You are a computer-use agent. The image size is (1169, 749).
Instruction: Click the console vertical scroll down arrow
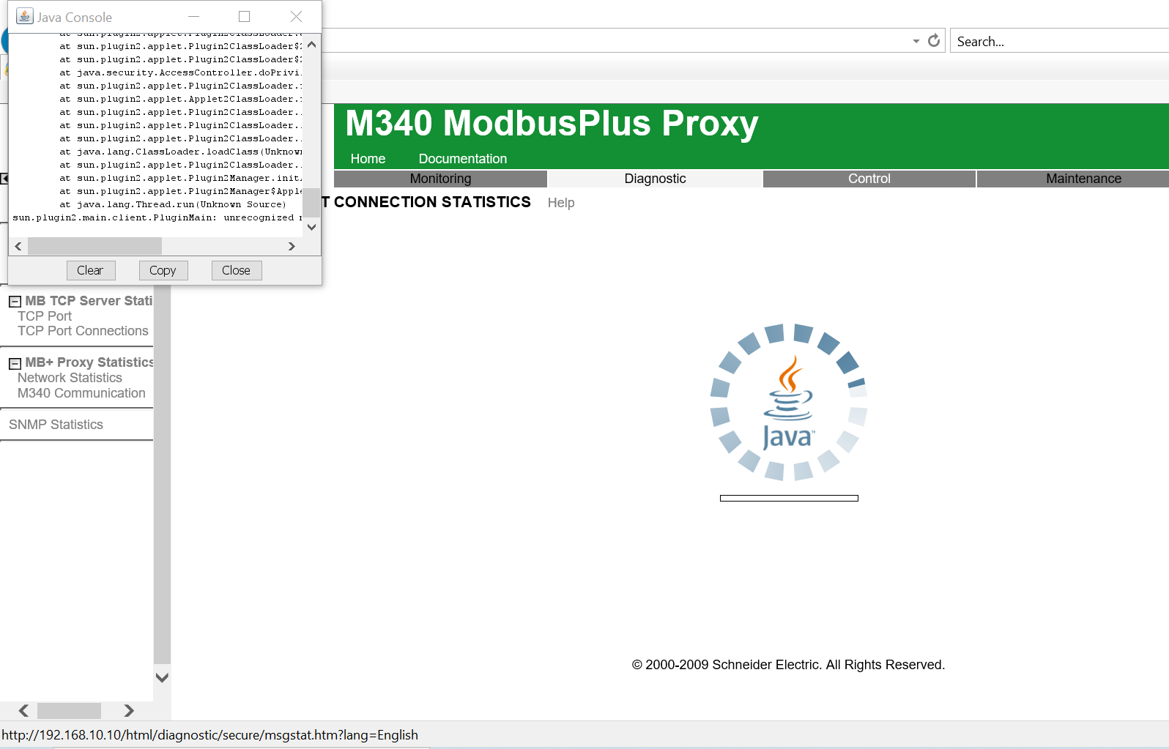[312, 227]
